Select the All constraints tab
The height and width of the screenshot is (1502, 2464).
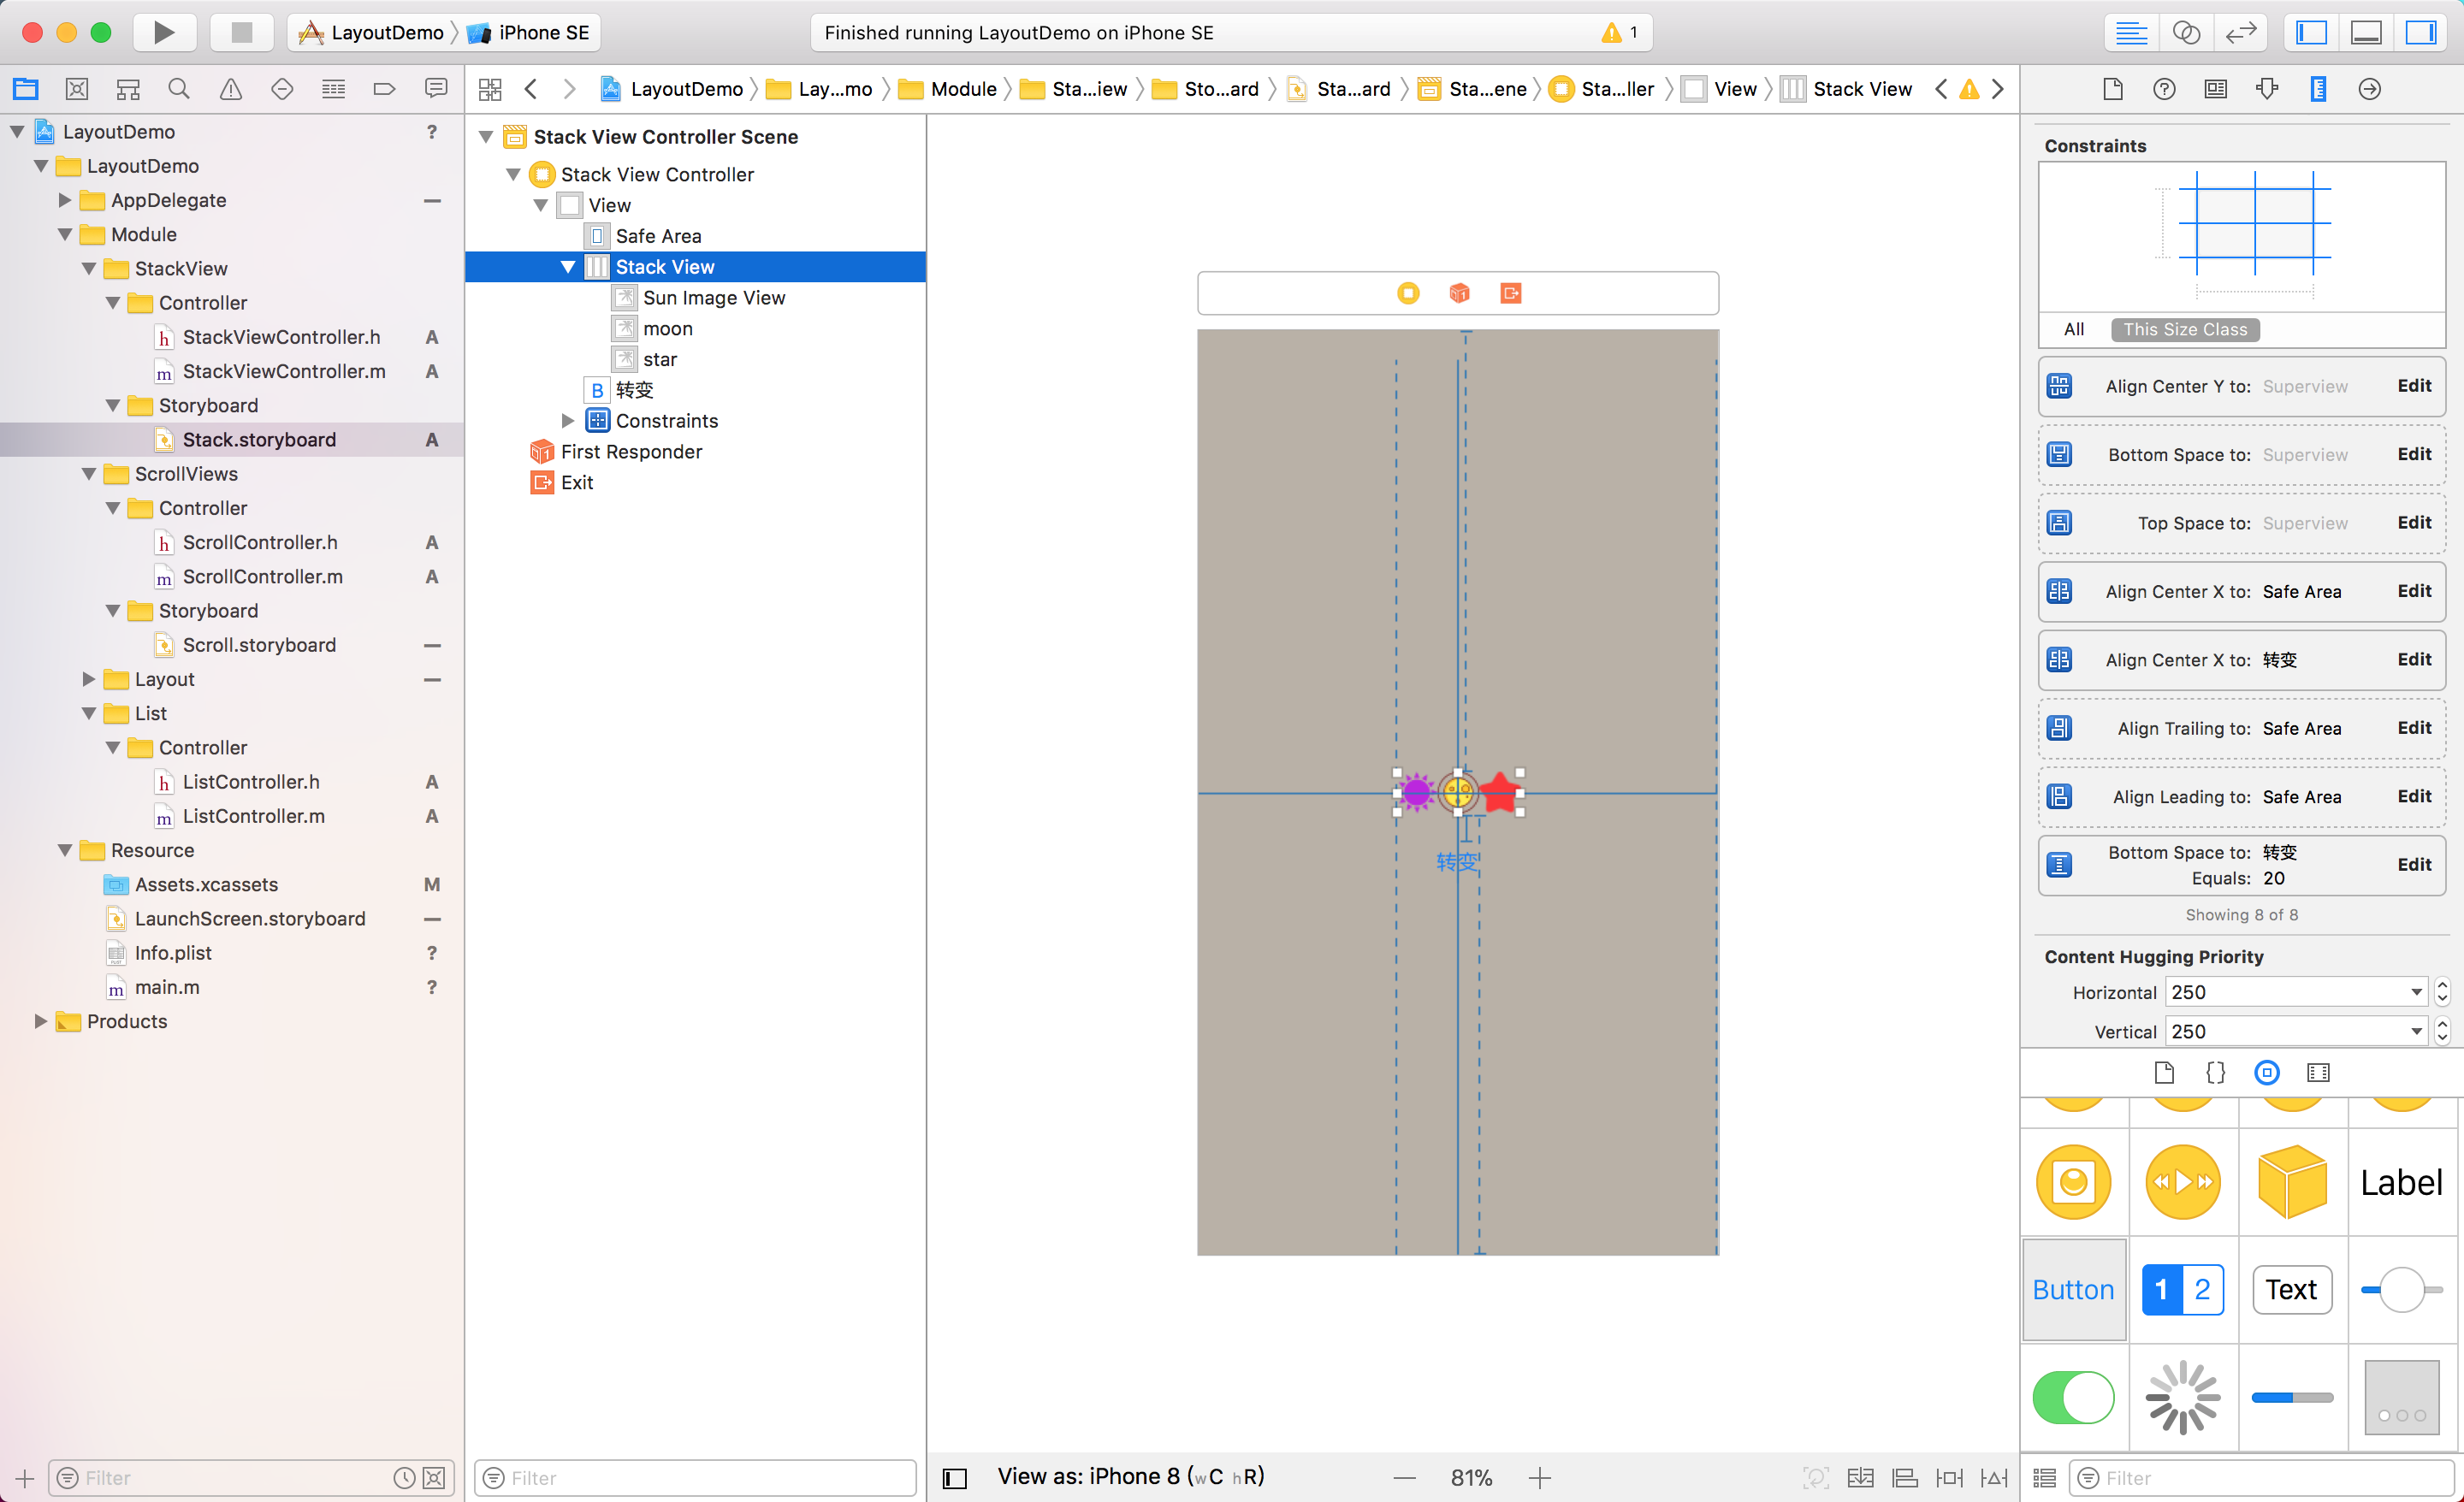2073,329
